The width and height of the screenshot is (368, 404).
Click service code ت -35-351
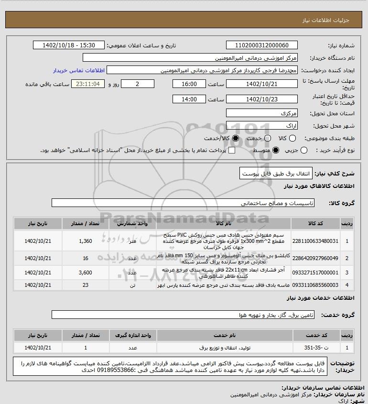[316, 348]
